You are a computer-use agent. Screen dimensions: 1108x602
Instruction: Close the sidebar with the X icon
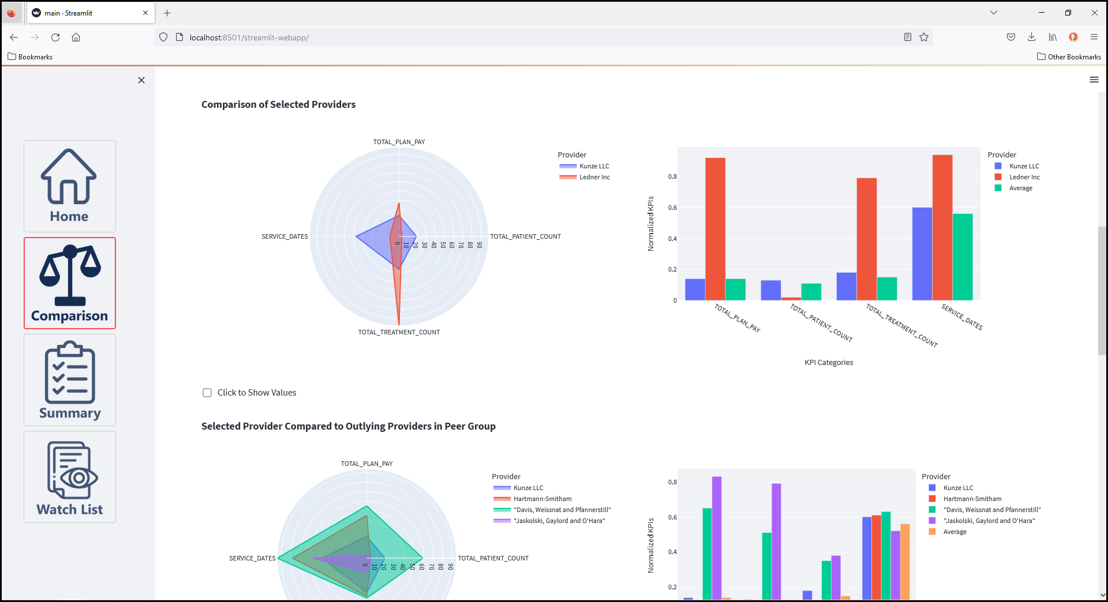pos(141,80)
